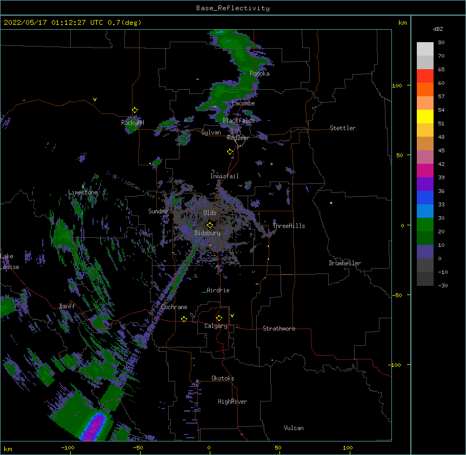Click the Base_Reflectivity title
The width and height of the screenshot is (466, 455).
click(x=233, y=8)
